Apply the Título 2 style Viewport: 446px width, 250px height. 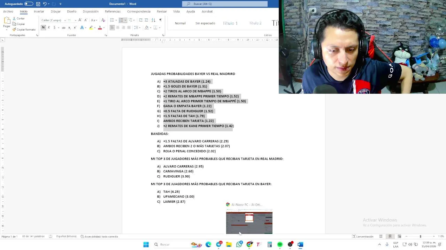[255, 23]
